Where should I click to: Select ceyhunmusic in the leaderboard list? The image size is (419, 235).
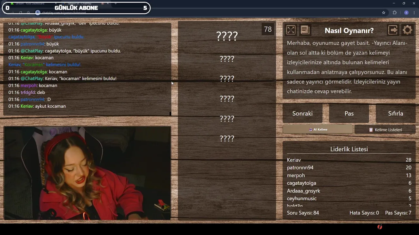(301, 198)
